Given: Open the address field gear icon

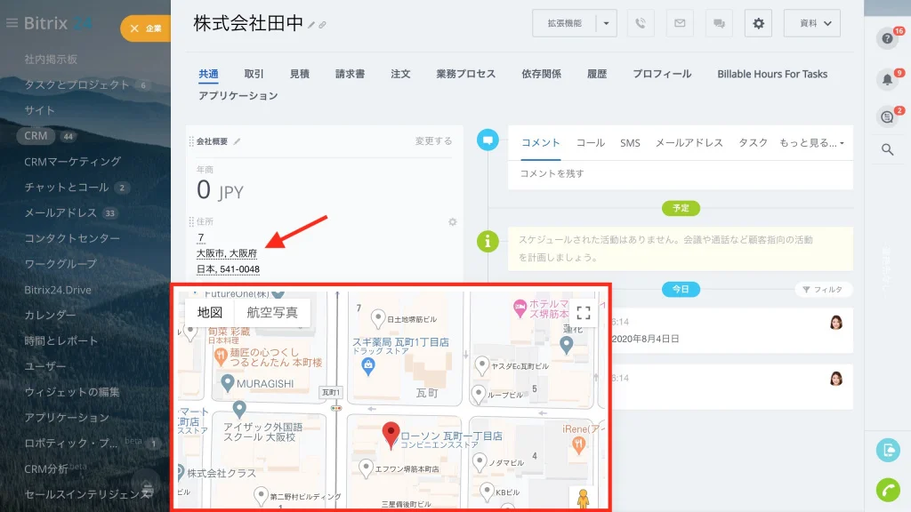Looking at the screenshot, I should (453, 221).
